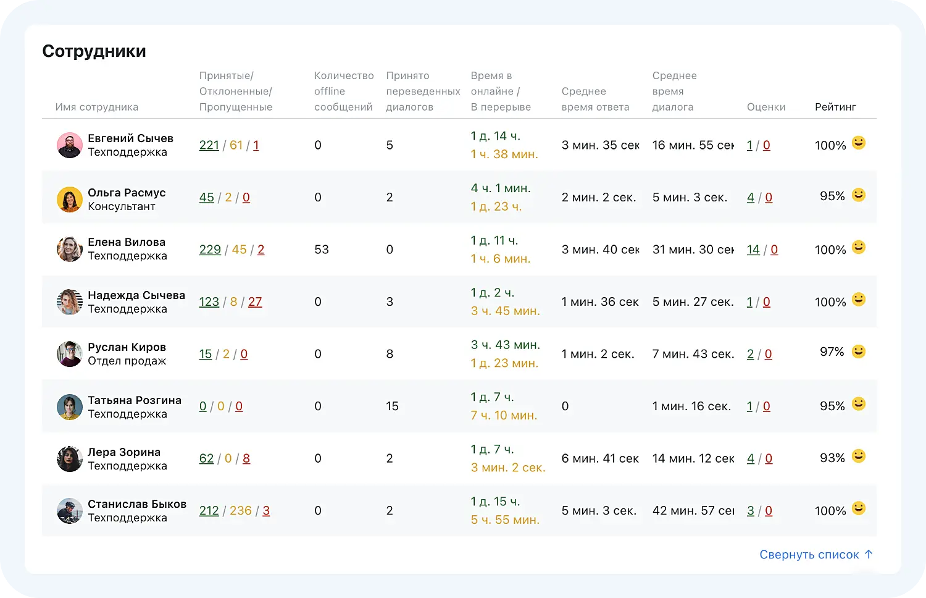
Task: Click Ольга Расмус's avatar photo
Action: pos(69,200)
